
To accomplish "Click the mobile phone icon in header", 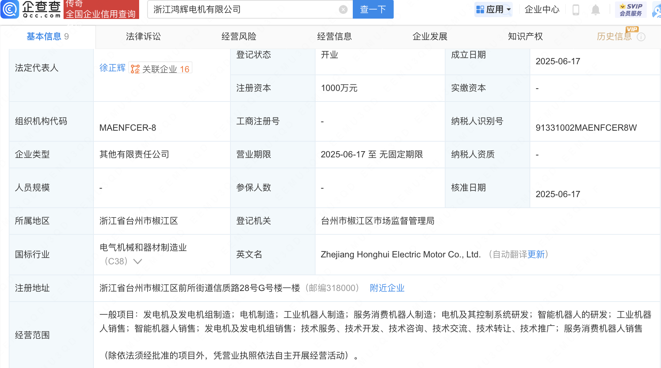I will click(576, 10).
